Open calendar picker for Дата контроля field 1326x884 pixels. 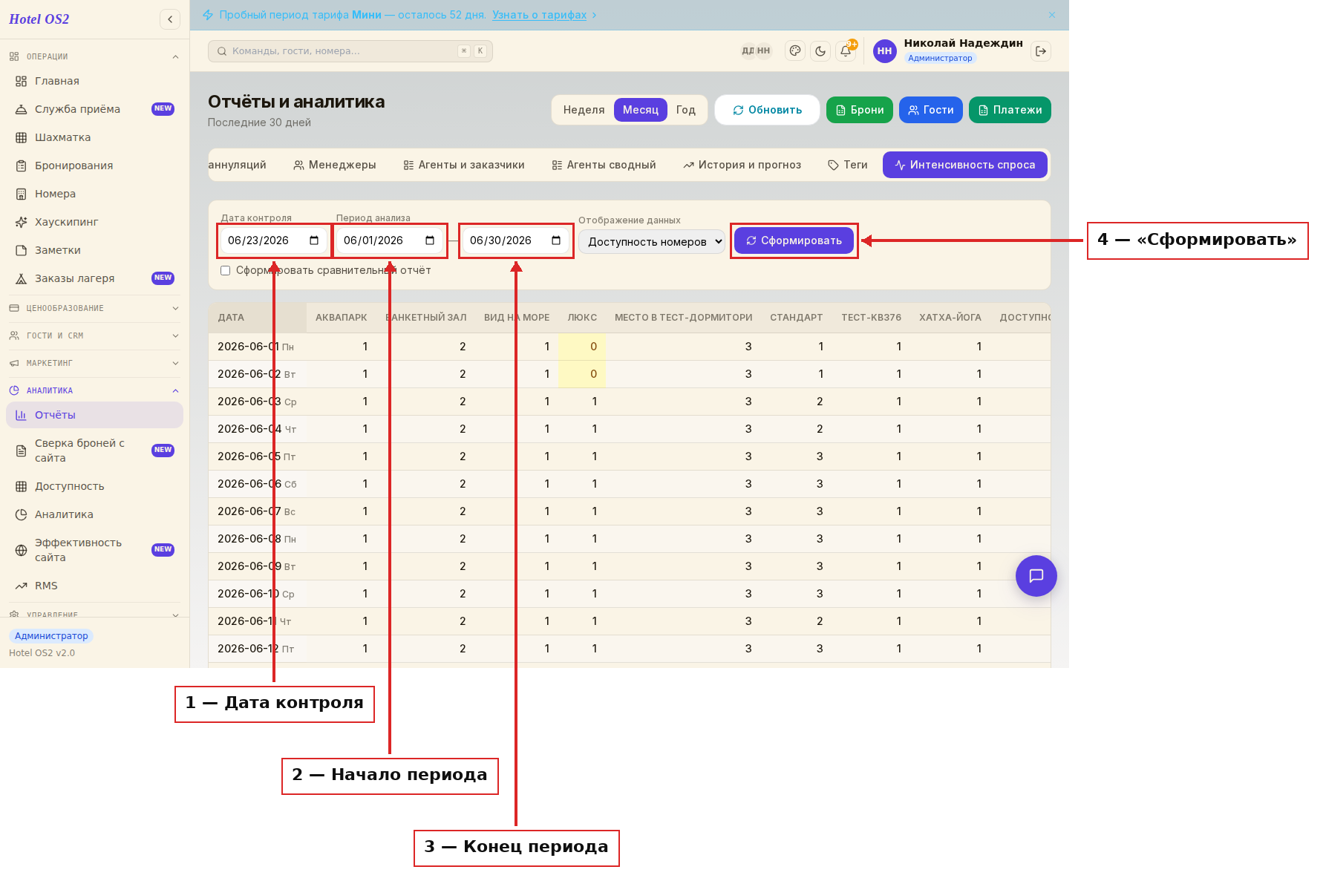tap(314, 240)
